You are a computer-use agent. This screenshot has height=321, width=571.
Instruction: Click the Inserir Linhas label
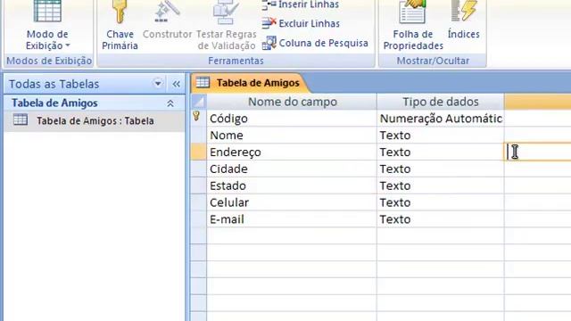(x=309, y=4)
